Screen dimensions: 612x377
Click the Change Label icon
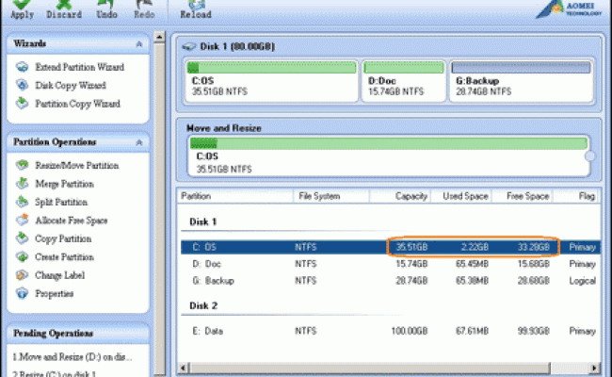point(23,275)
